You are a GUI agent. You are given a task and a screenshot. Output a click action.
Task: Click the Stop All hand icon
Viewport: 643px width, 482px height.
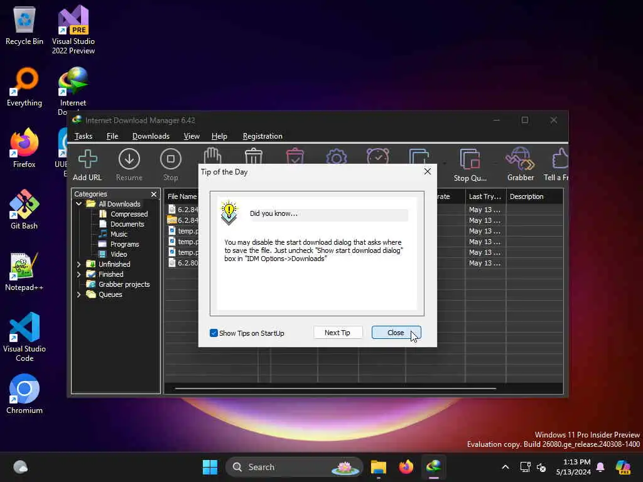(212, 156)
